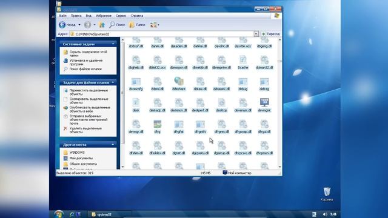Click the taskbar clock
Screen dimensions: 388x218
point(333,214)
